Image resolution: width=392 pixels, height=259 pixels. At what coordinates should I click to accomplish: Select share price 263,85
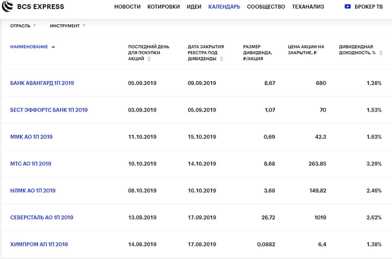tap(317, 164)
